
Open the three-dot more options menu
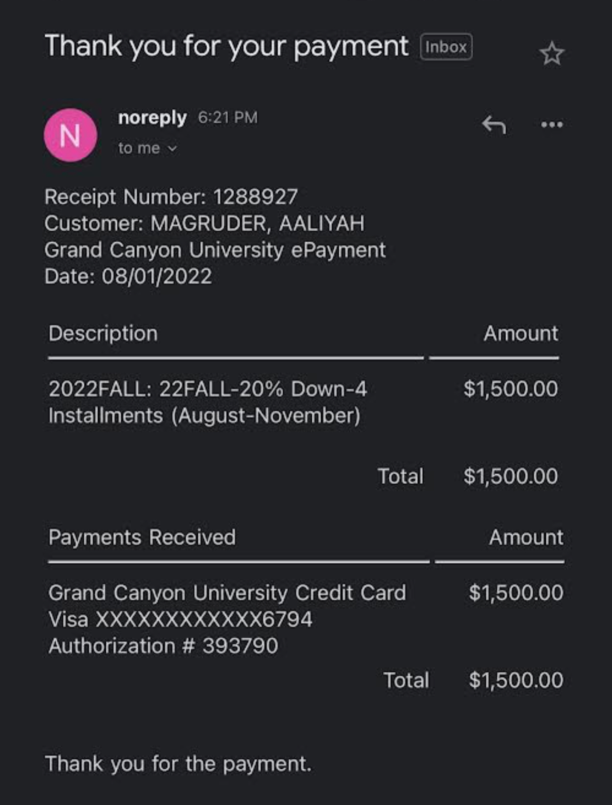[552, 125]
